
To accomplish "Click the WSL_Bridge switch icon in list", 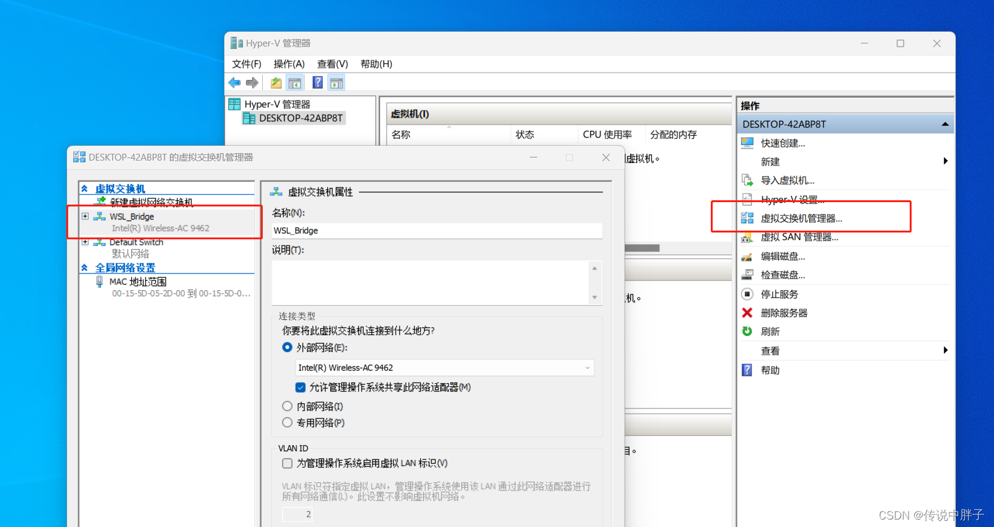I will pyautogui.click(x=100, y=216).
